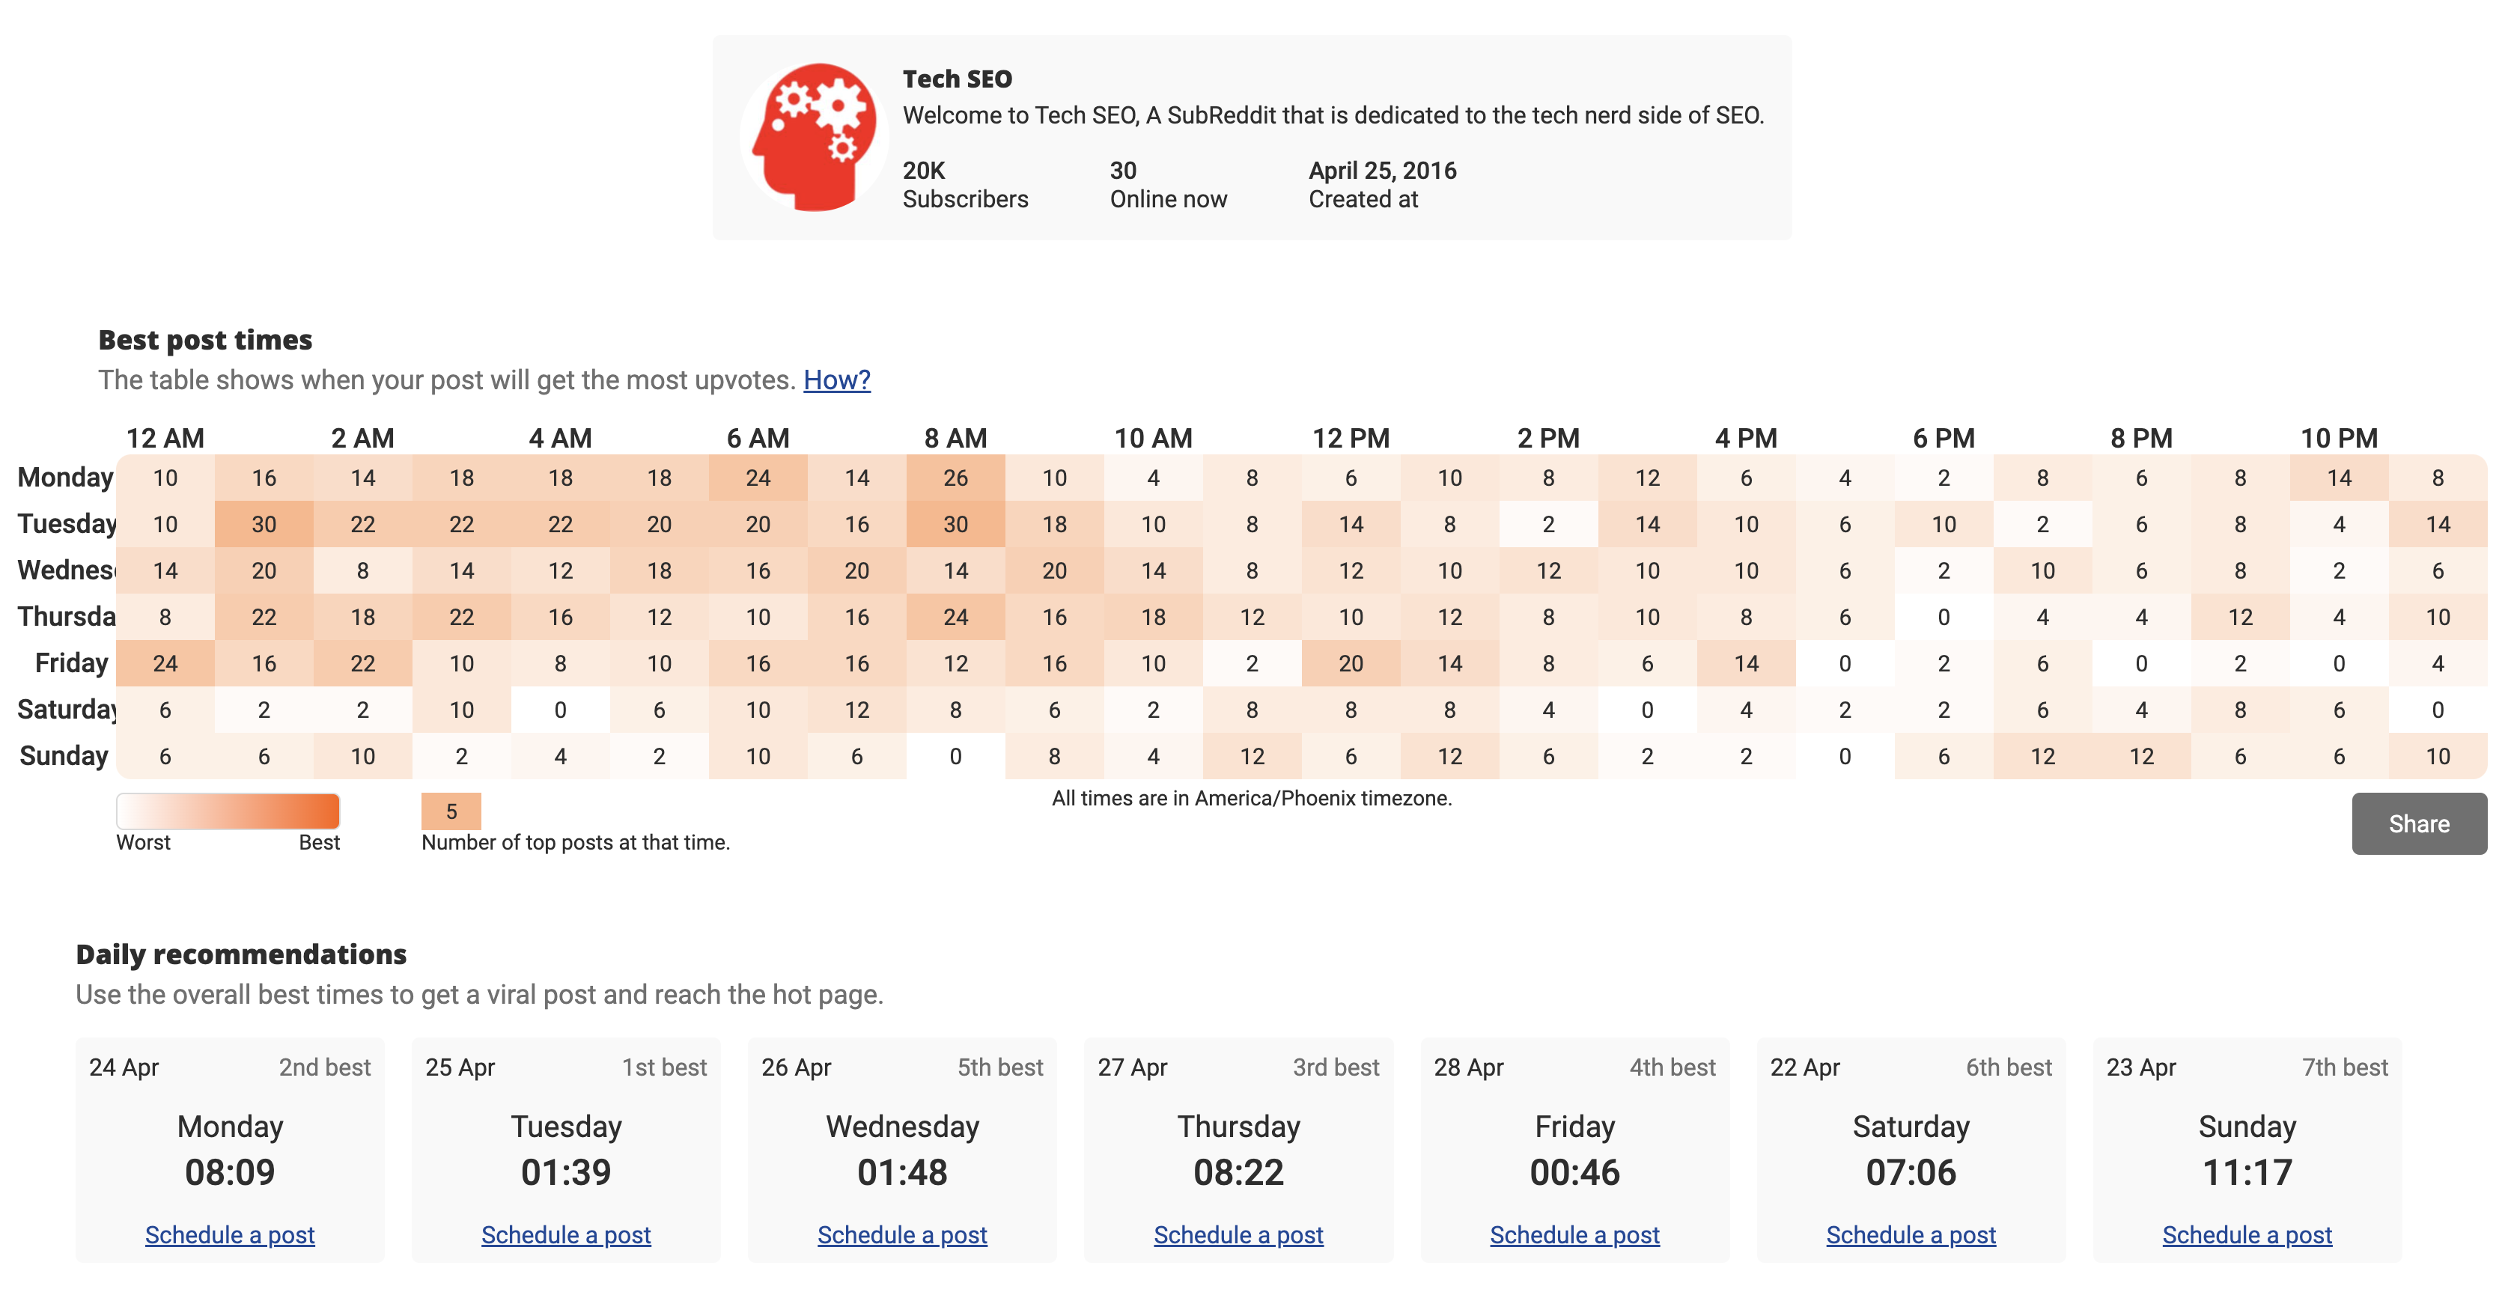2508x1289 pixels.
Task: Click the Share button
Action: click(2417, 823)
